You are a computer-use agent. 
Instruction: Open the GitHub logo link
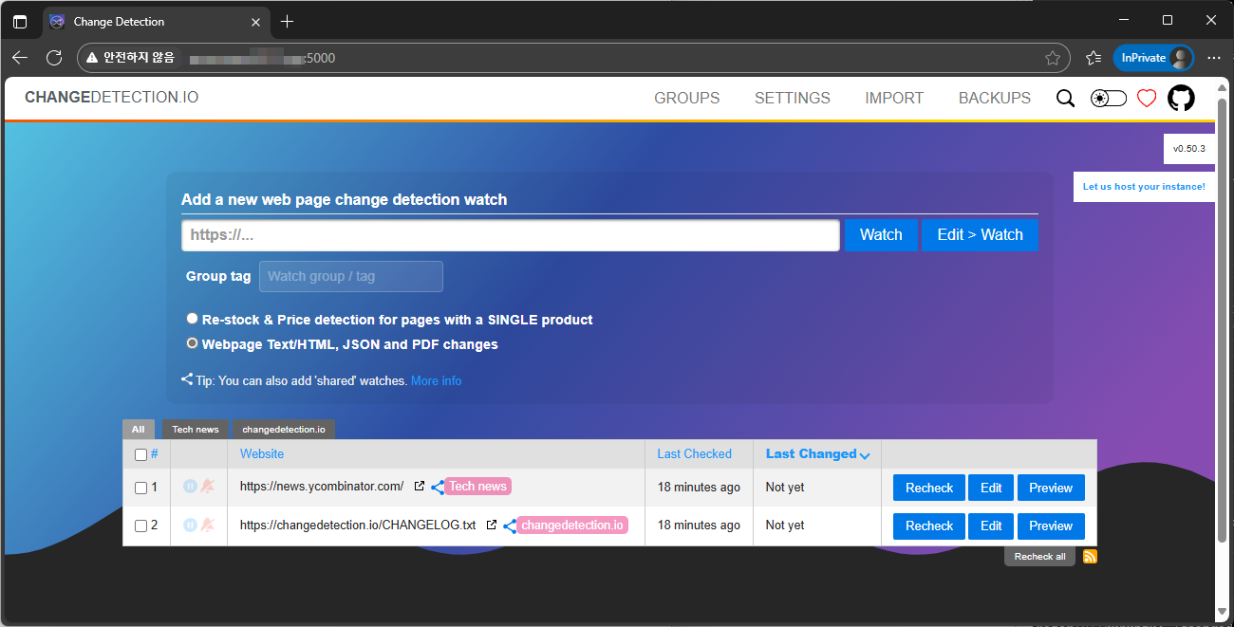1181,98
